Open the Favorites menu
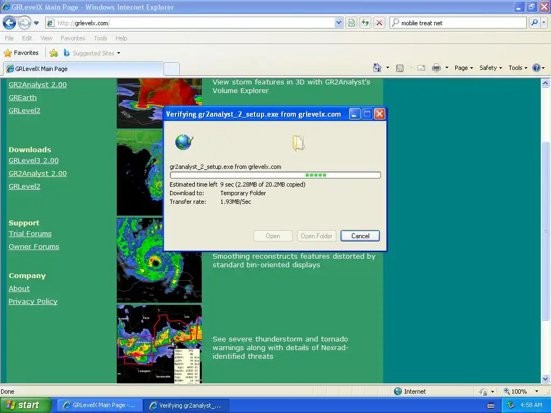Viewport: 551px width, 413px height. 73,38
